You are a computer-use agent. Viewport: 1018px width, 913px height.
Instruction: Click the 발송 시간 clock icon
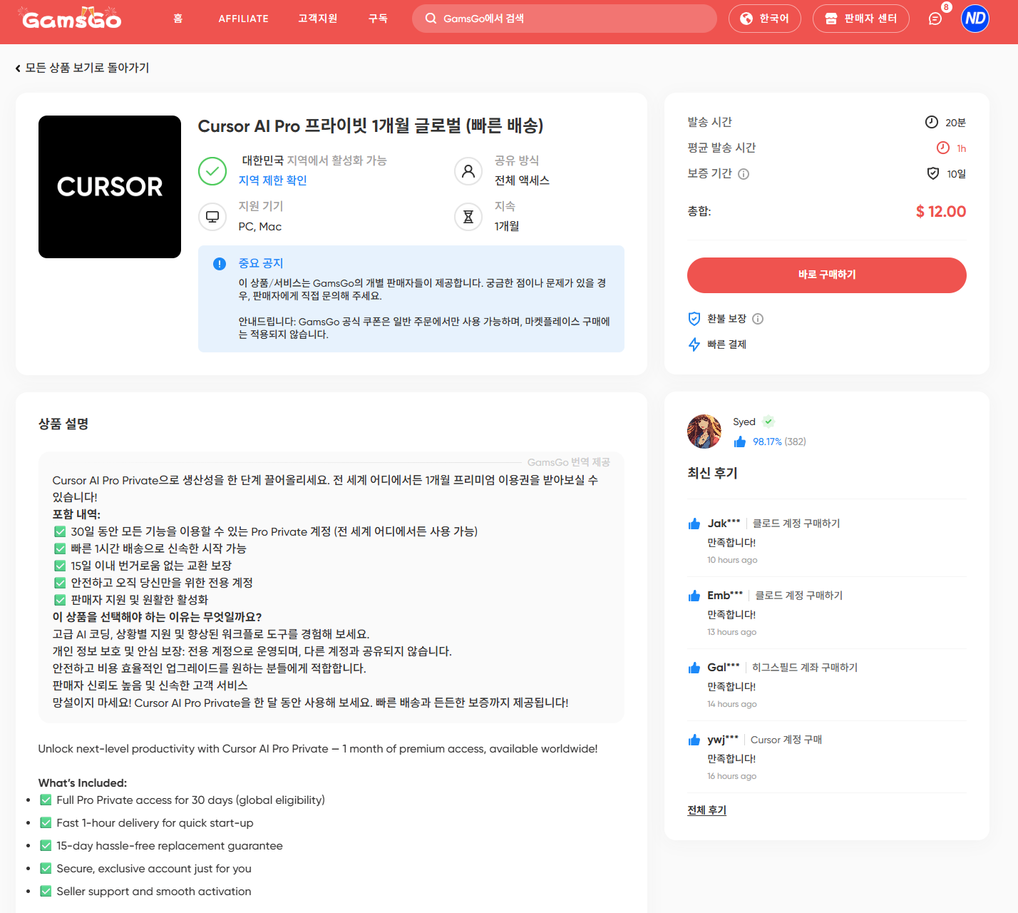(x=931, y=122)
